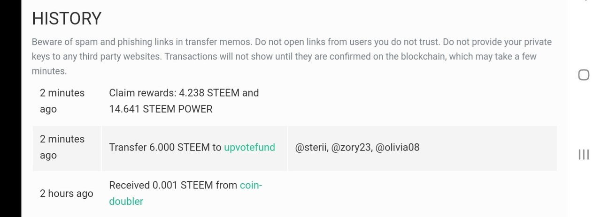Open the upvotefund account link

pyautogui.click(x=249, y=147)
